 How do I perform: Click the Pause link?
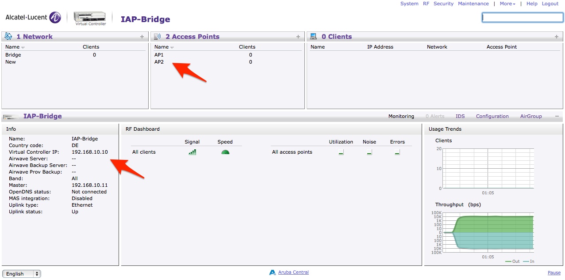554,273
